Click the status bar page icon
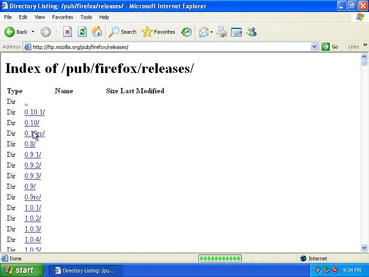This screenshot has width=369, height=277. tap(4, 259)
